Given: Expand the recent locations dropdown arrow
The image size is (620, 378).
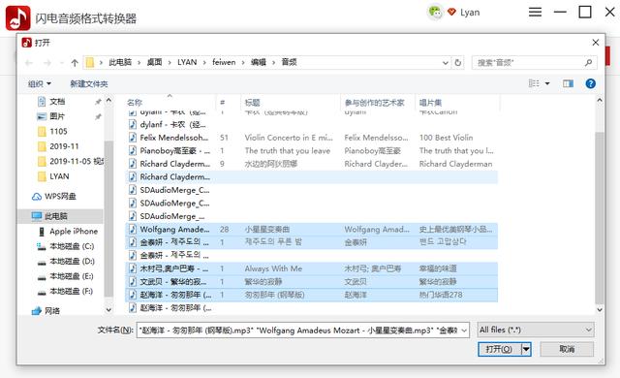Looking at the screenshot, I should (61, 63).
